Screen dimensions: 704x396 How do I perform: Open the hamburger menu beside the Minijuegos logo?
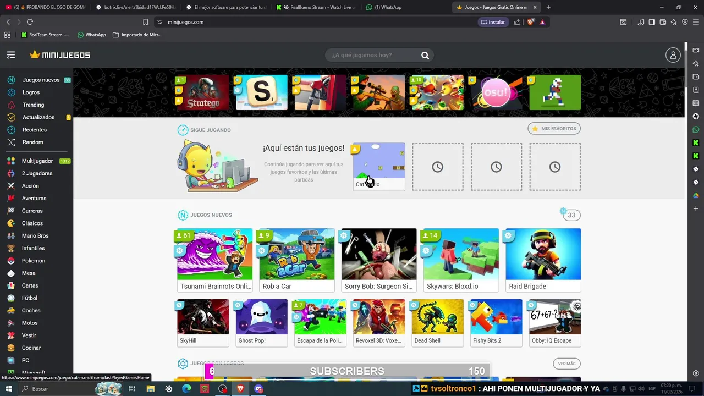pos(11,55)
